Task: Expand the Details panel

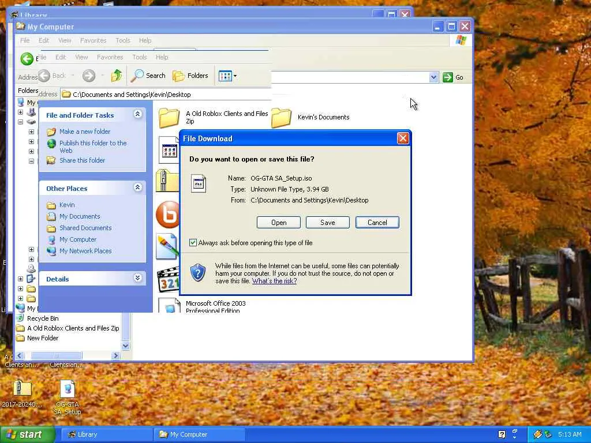Action: (x=137, y=278)
